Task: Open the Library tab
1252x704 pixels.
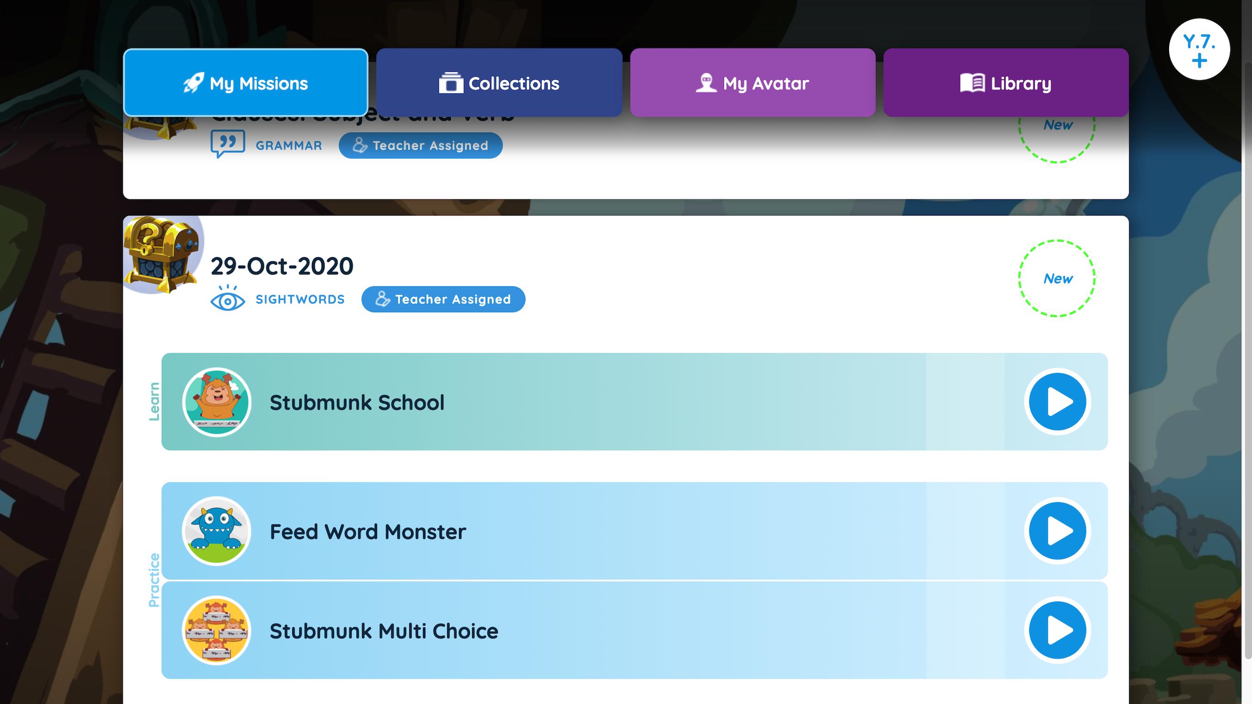Action: [1006, 82]
